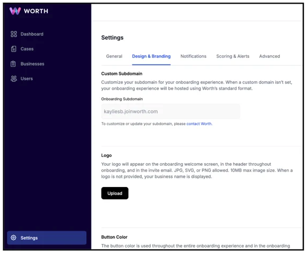Image resolution: width=307 pixels, height=254 pixels.
Task: Open Dashboard via its grid icon
Action: pyautogui.click(x=14, y=34)
